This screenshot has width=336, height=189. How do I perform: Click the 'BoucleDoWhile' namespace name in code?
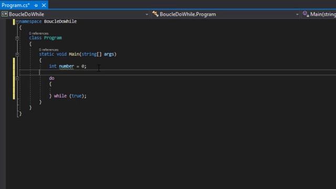pos(60,22)
